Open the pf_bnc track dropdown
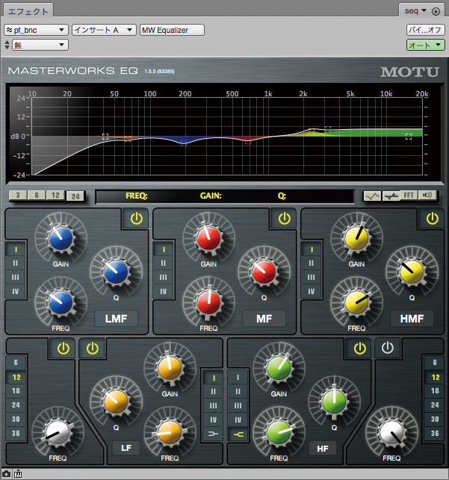449x480 pixels. click(x=36, y=30)
